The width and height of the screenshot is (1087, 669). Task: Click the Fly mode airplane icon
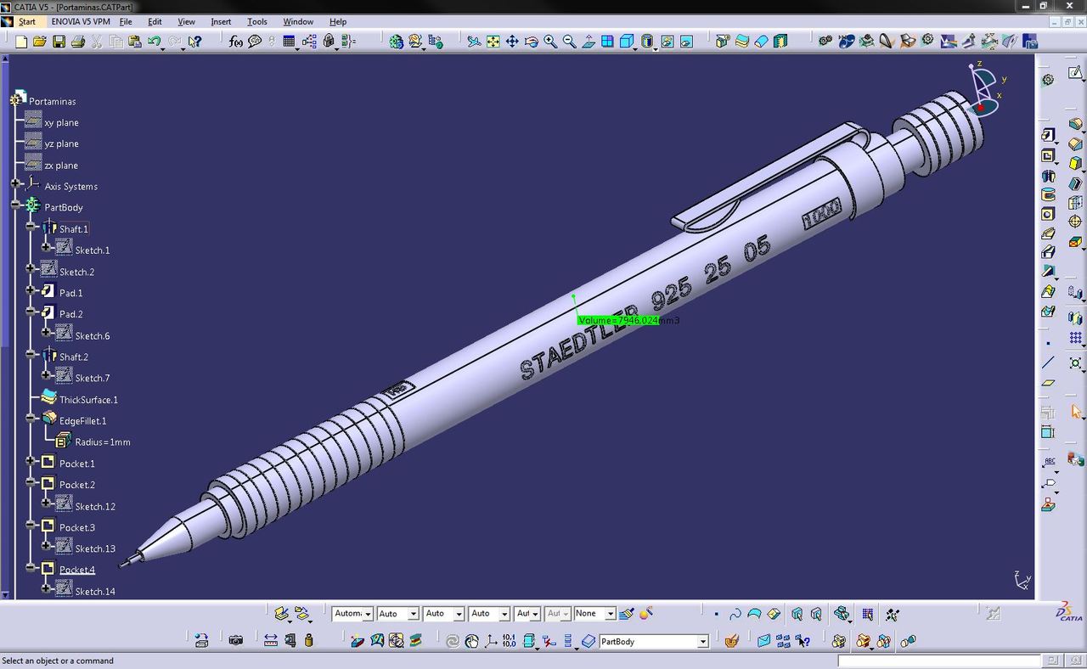[x=474, y=41]
